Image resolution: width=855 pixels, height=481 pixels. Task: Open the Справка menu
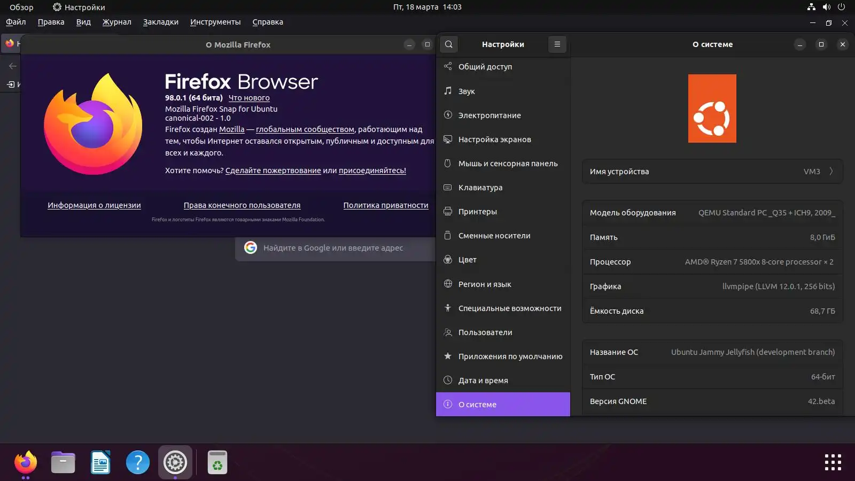(268, 22)
